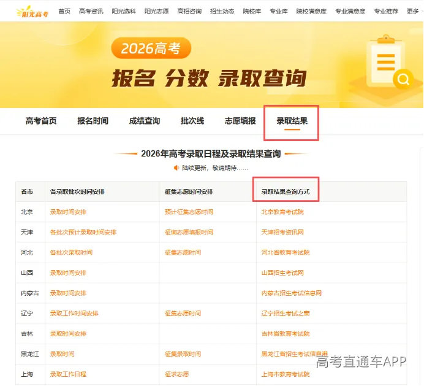Select the 志愿填报 tab
The height and width of the screenshot is (386, 424).
(x=240, y=121)
